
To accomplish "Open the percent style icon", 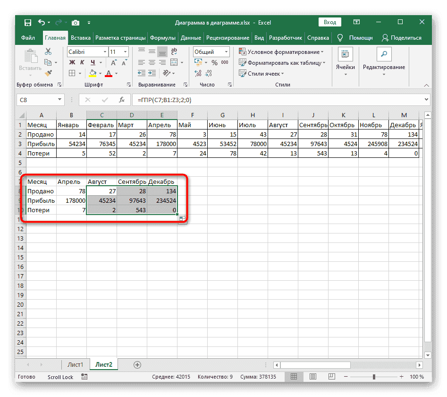I will (214, 62).
